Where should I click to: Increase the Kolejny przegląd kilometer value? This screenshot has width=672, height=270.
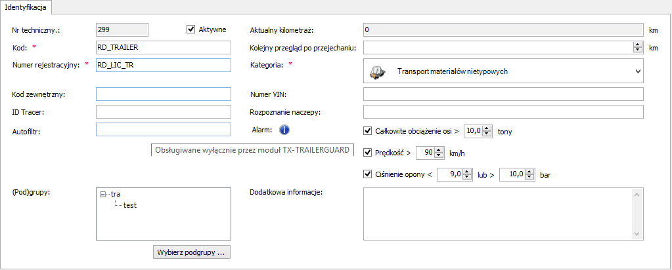click(637, 45)
